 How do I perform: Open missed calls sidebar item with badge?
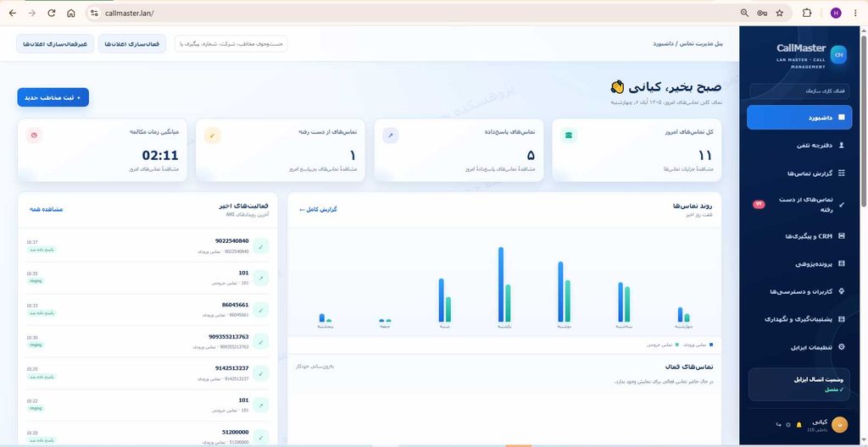(799, 204)
